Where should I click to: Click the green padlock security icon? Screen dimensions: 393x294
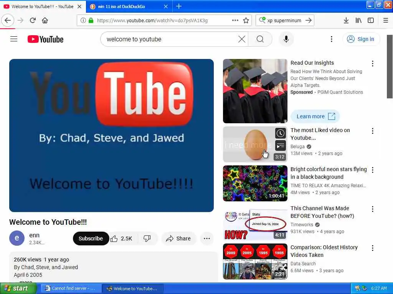click(x=91, y=21)
